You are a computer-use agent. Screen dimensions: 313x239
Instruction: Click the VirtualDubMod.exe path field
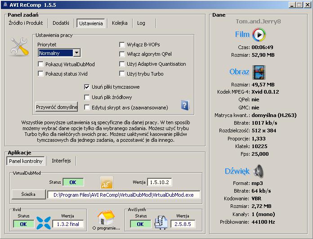tap(124, 195)
